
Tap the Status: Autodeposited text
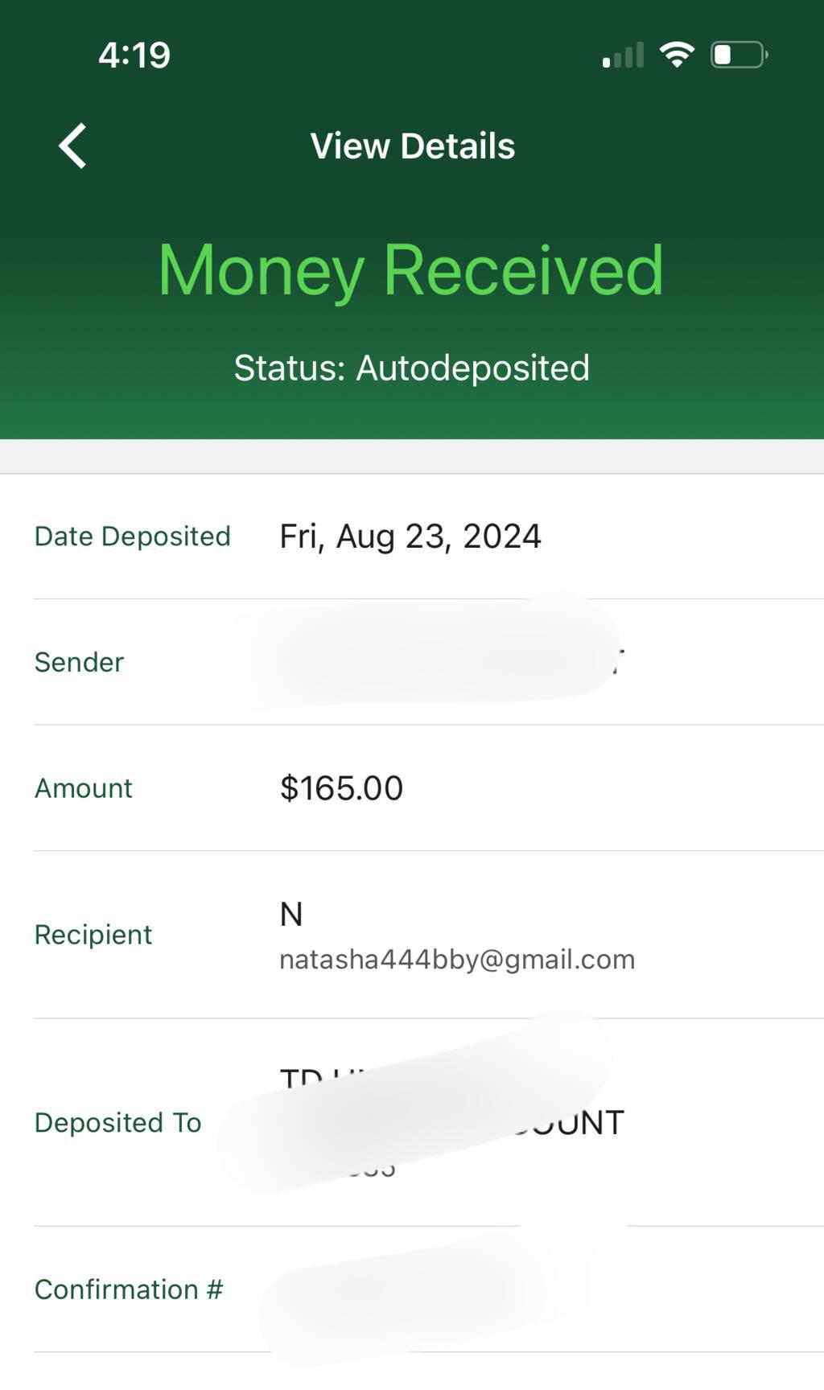click(x=411, y=368)
